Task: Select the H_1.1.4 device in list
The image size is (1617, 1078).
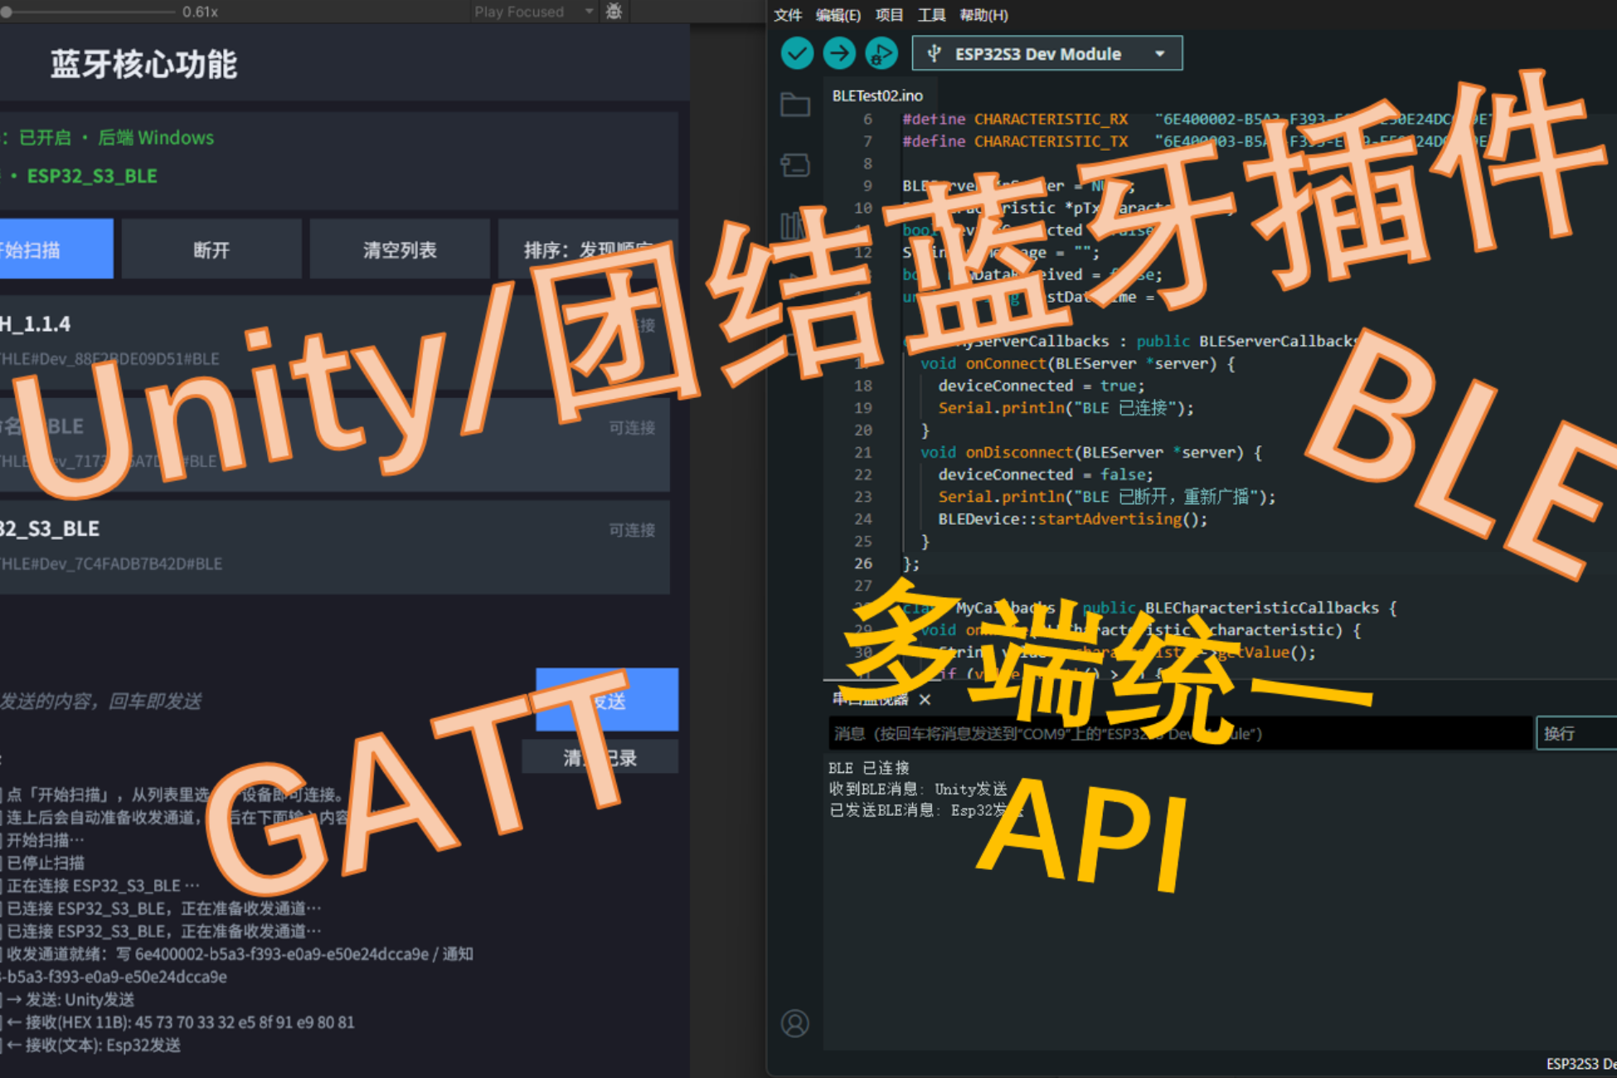Action: click(x=335, y=342)
